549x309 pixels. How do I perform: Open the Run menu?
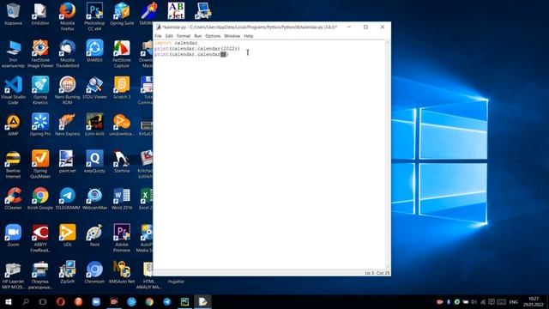tap(198, 36)
